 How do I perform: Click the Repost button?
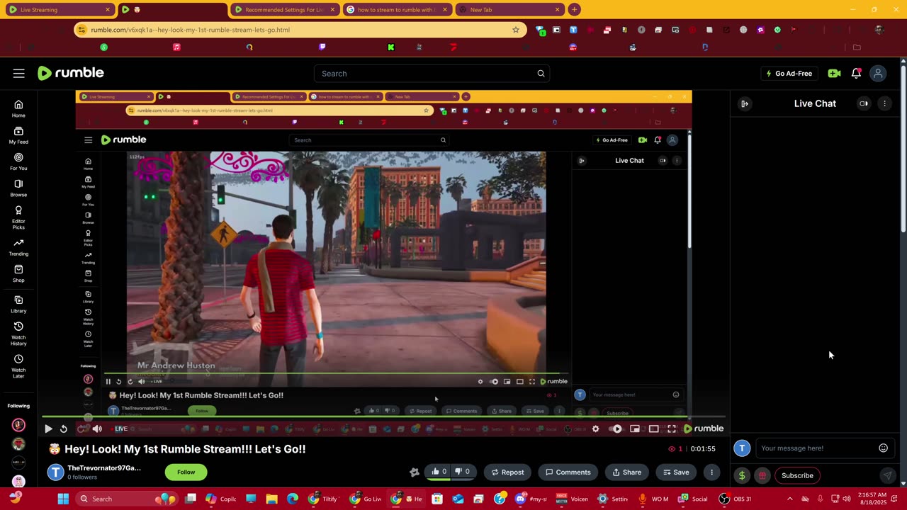(x=507, y=472)
